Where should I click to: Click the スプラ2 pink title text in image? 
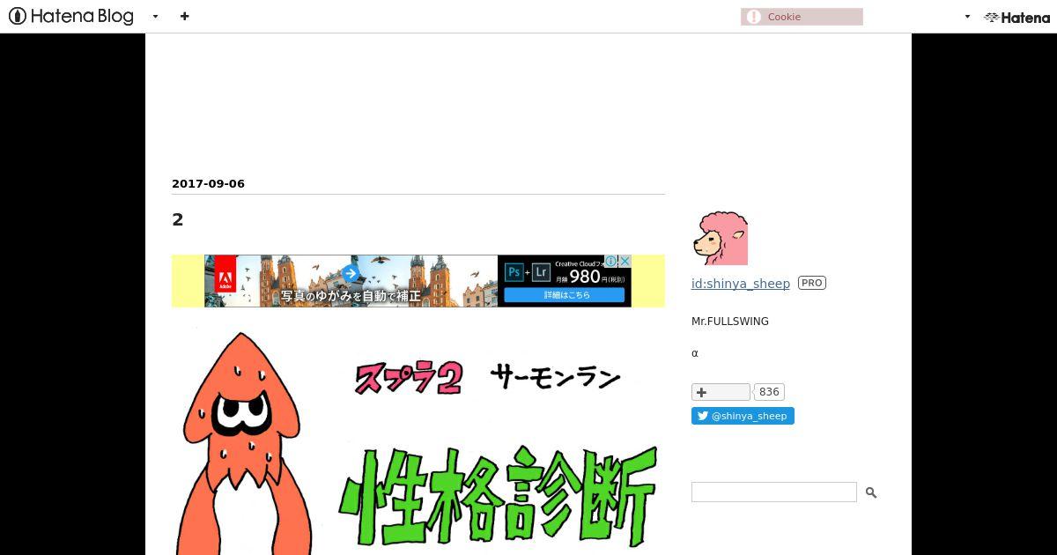pos(409,378)
